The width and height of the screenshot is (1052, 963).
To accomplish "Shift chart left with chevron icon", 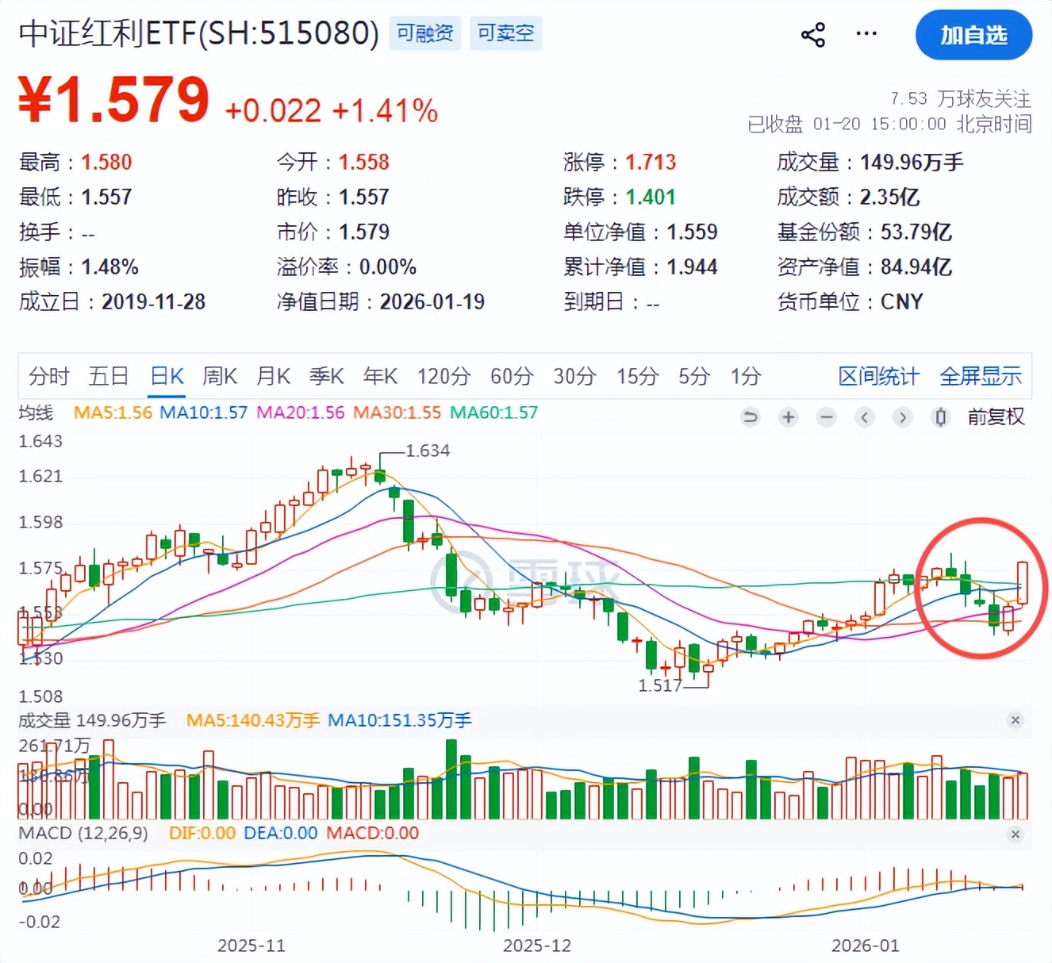I will point(865,416).
